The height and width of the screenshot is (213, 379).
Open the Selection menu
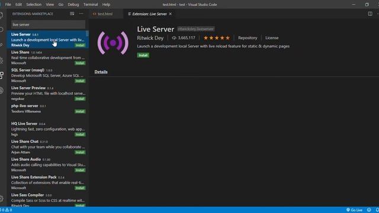pyautogui.click(x=34, y=4)
